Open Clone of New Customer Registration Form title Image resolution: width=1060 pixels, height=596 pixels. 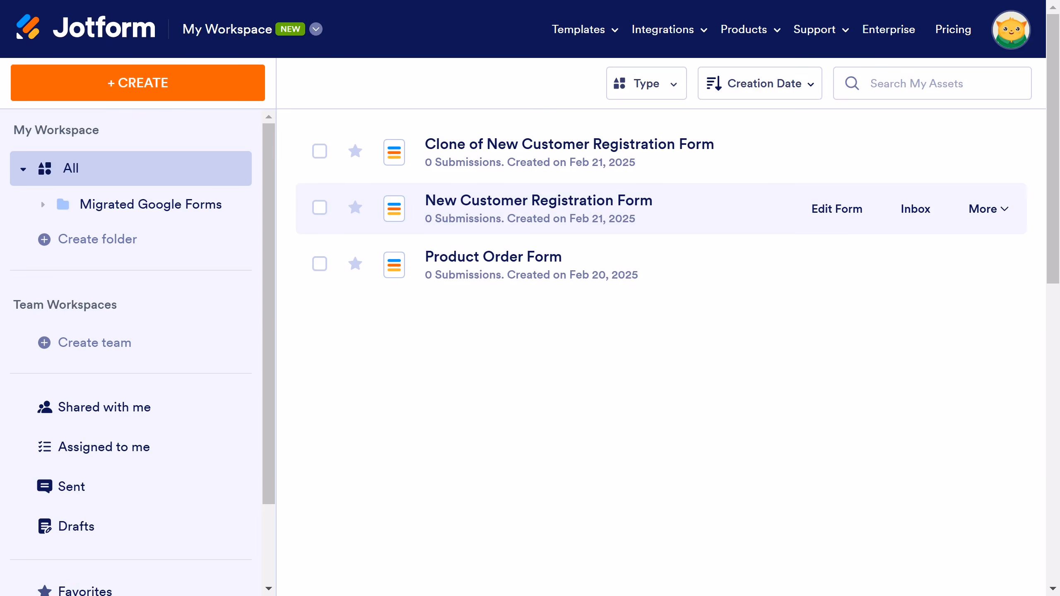coord(569,144)
